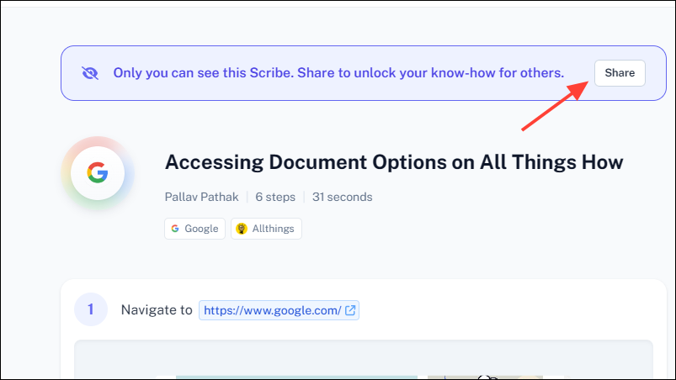Click the 31 seconds duration label
Screen dimensions: 676x380
click(x=343, y=197)
